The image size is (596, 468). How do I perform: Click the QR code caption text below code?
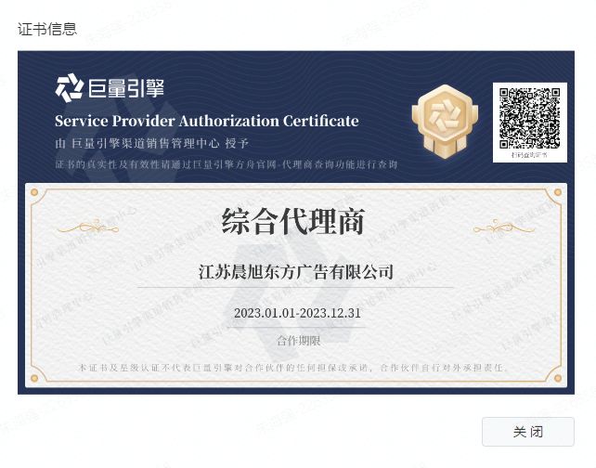pos(529,155)
